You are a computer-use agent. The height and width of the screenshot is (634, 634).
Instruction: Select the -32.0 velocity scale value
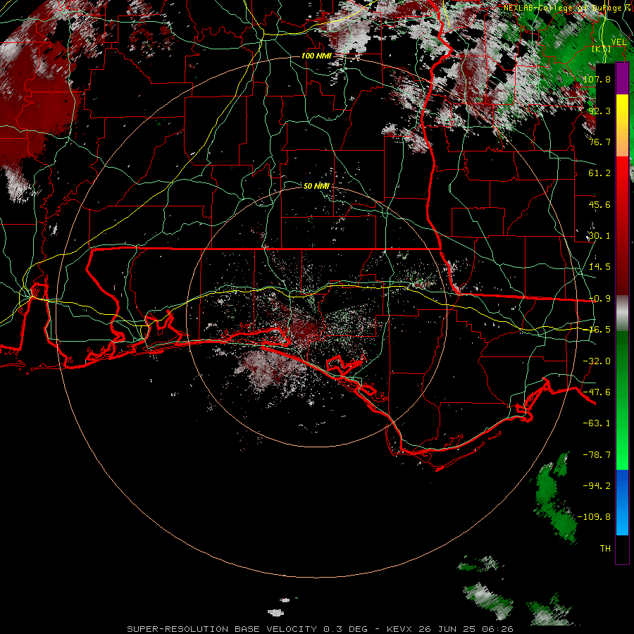click(x=597, y=361)
